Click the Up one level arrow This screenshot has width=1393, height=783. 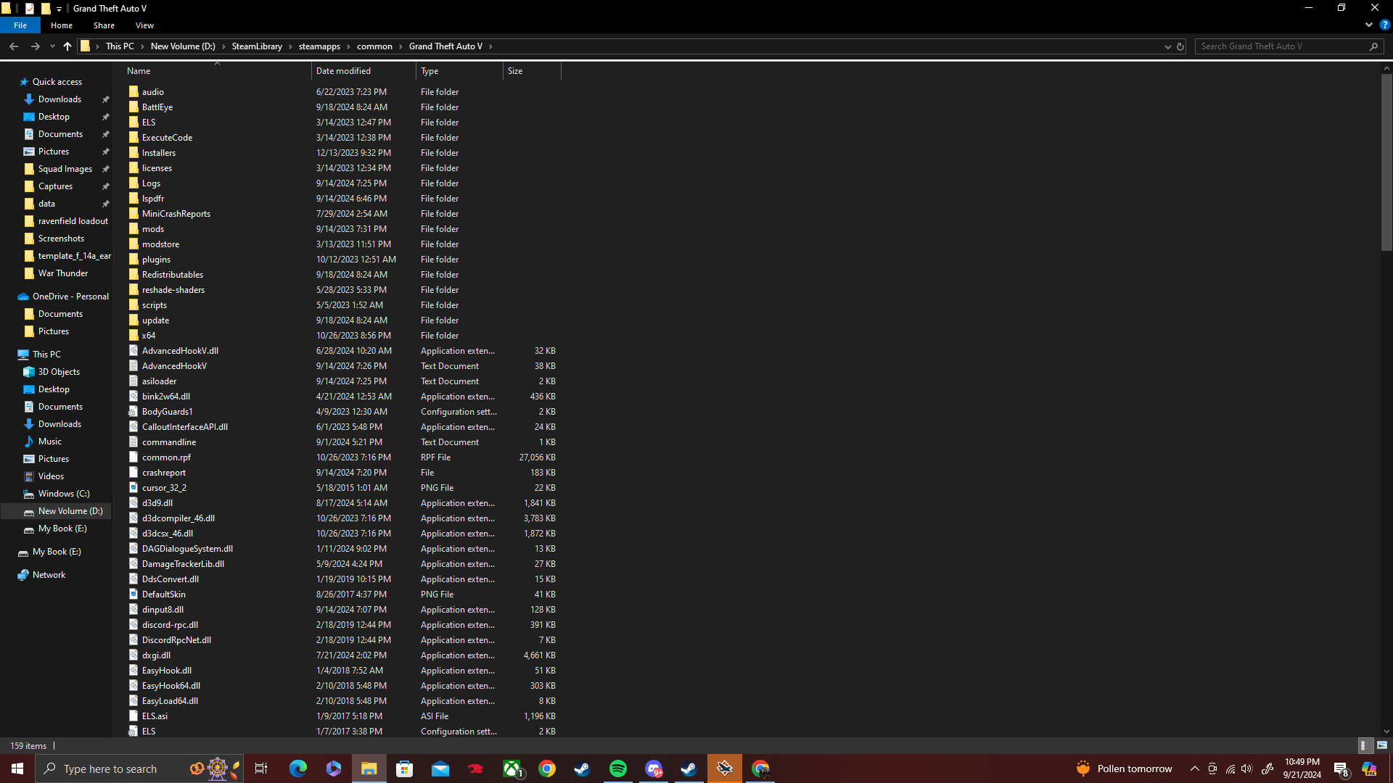click(67, 46)
